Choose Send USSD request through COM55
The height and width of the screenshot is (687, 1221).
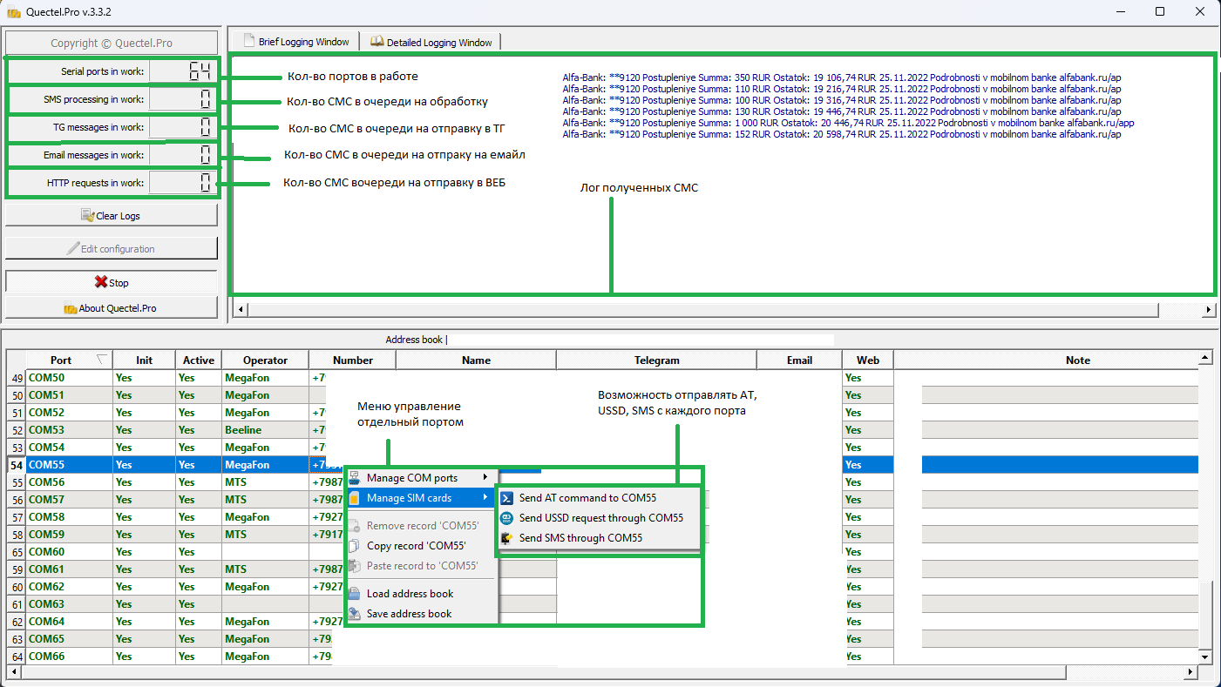point(600,518)
